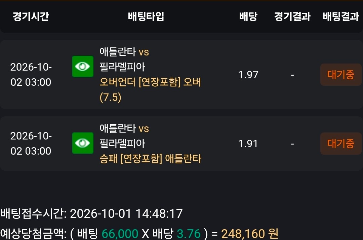This screenshot has width=363, height=240.
Task: Click the 1.97 odds value
Action: 248,75
